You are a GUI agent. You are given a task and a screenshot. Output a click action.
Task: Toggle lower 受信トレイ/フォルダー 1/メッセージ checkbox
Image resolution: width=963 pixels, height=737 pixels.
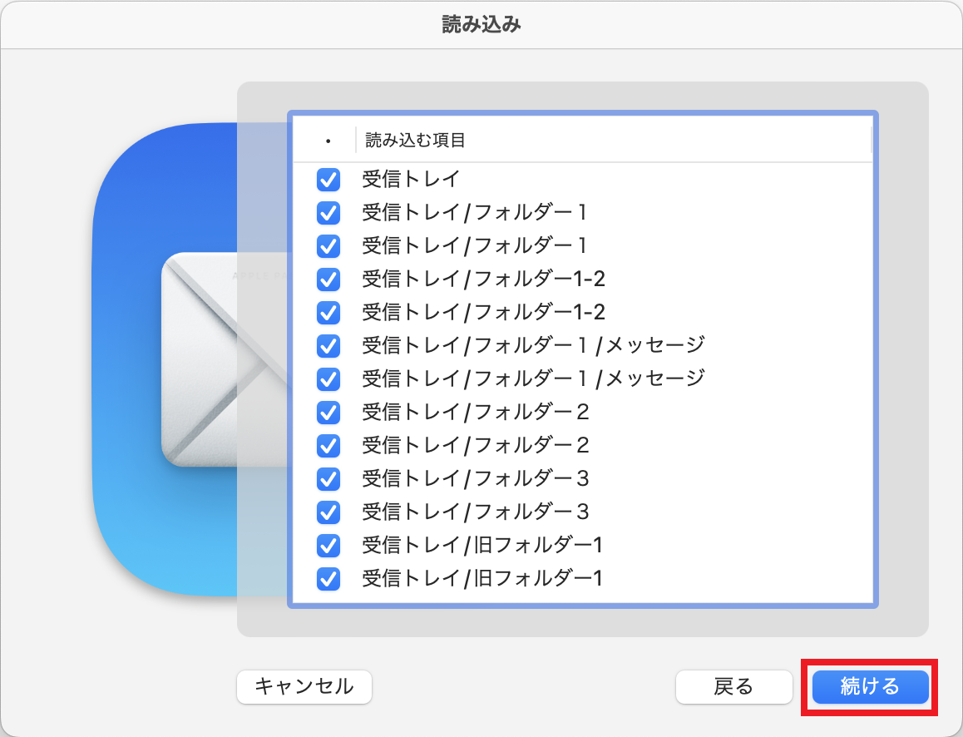(328, 379)
